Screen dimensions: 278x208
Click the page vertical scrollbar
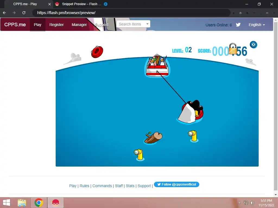276,106
